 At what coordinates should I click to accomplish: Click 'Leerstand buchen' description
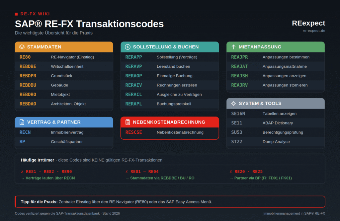tap(173, 66)
